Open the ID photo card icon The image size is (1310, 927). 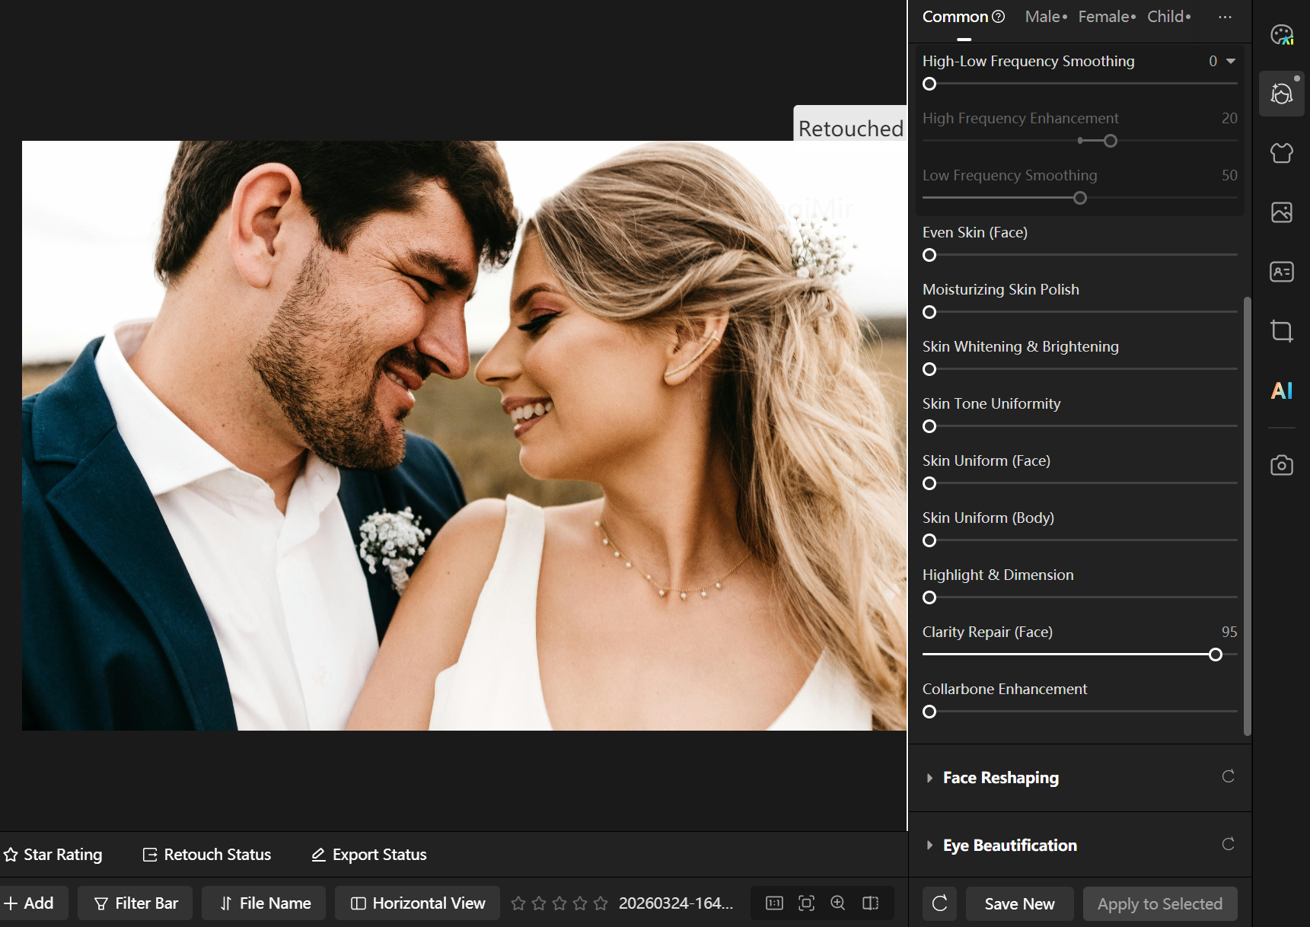tap(1282, 272)
